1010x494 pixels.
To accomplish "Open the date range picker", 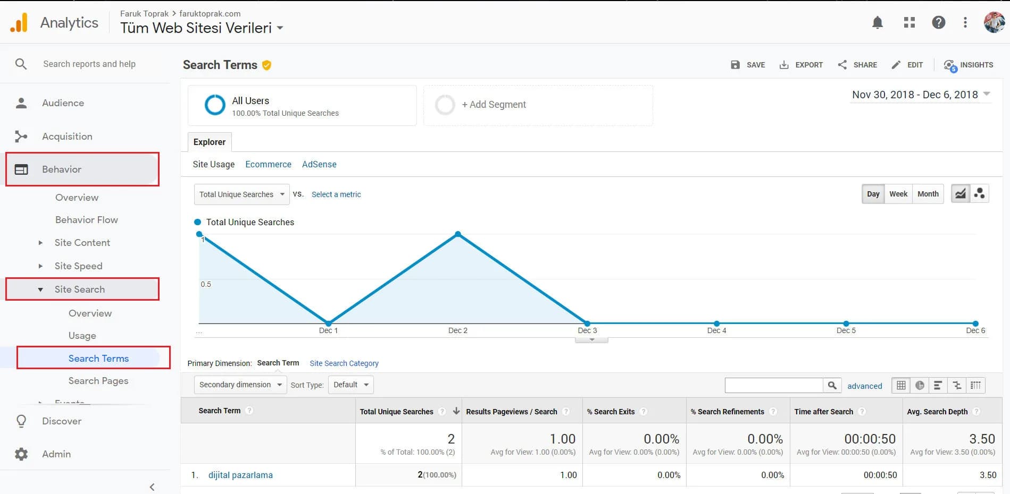I will click(x=921, y=95).
